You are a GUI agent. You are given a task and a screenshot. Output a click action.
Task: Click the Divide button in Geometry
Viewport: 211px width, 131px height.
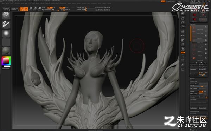coord(194,92)
